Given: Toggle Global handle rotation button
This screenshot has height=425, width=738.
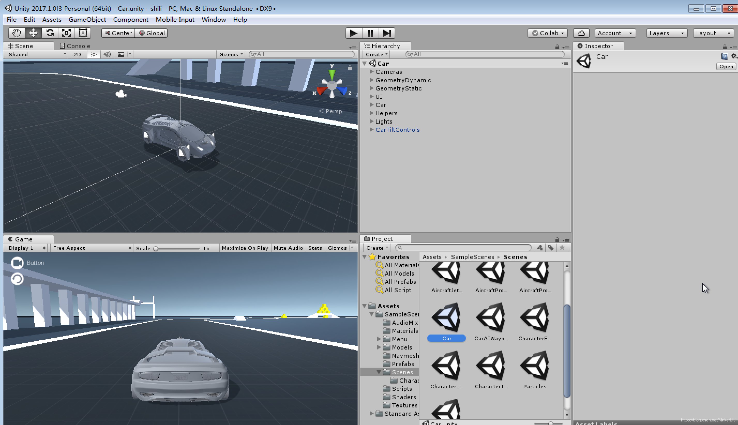Looking at the screenshot, I should click(x=152, y=33).
